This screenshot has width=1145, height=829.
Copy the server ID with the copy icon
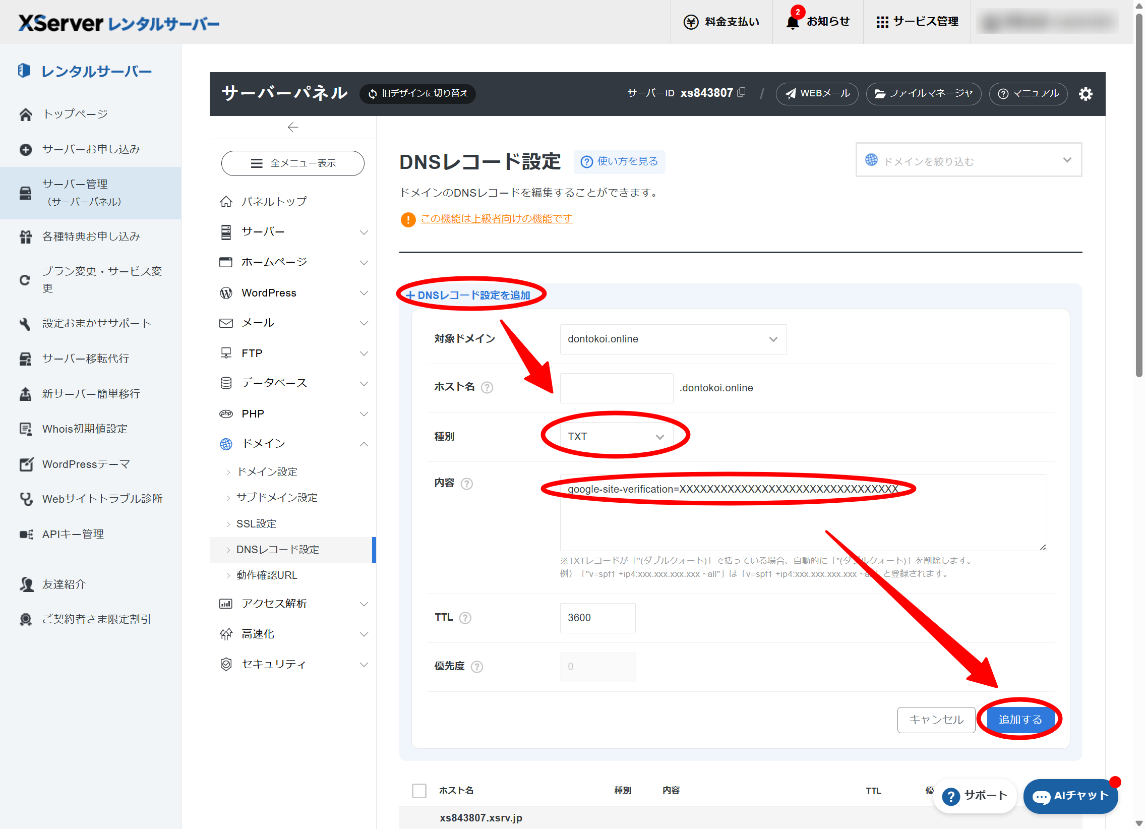click(x=741, y=93)
